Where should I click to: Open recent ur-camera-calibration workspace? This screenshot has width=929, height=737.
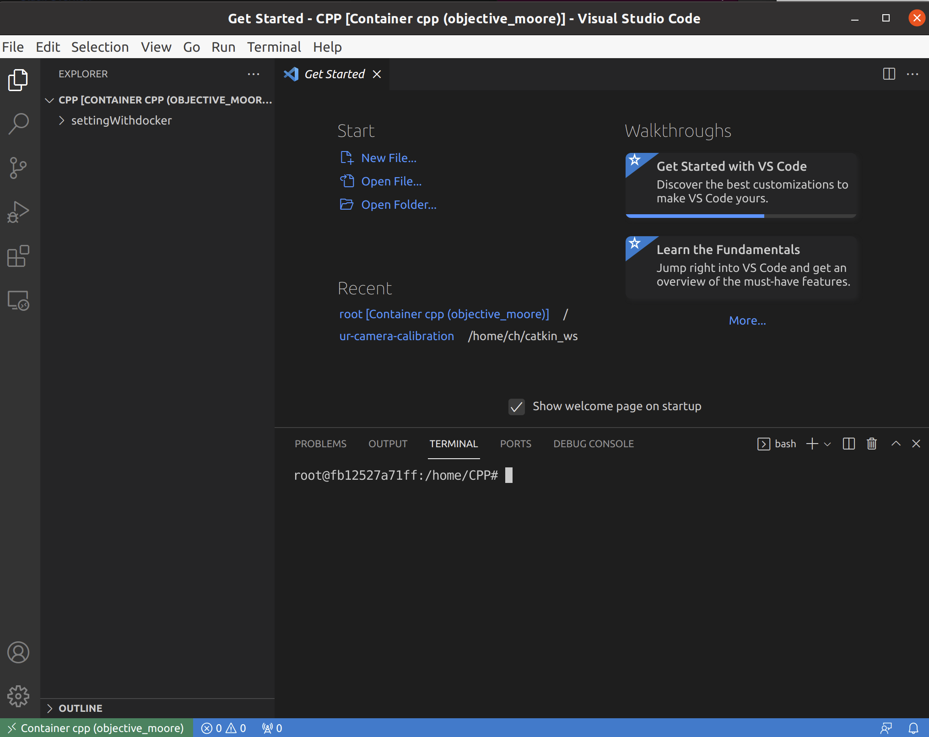point(396,336)
